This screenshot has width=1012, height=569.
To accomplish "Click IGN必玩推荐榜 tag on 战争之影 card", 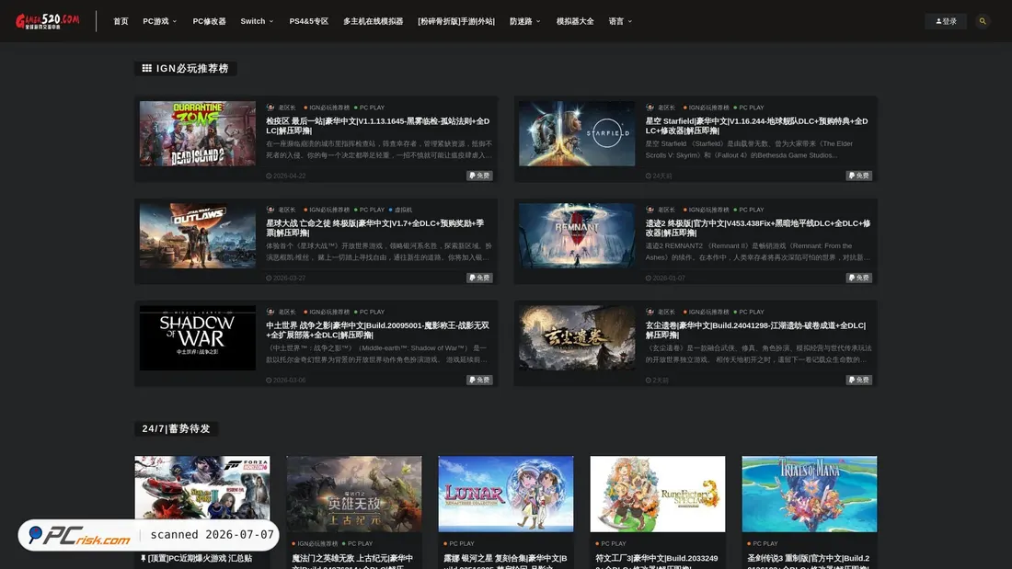I will click(x=328, y=312).
